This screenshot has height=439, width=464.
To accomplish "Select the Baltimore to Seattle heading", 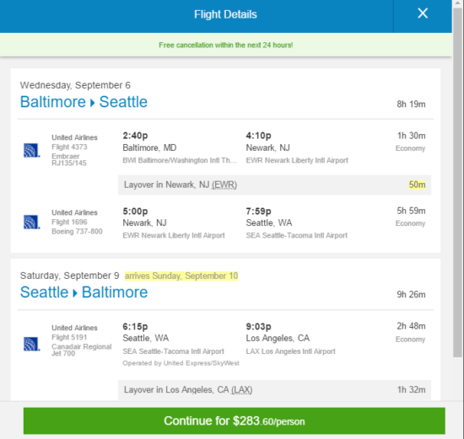I will [x=84, y=102].
